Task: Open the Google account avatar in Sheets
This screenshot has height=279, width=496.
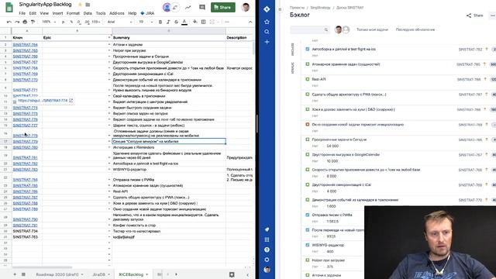Action: pos(246,7)
